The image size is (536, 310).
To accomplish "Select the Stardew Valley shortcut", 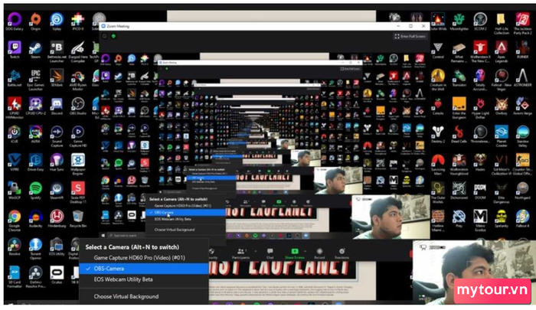I will [523, 136].
